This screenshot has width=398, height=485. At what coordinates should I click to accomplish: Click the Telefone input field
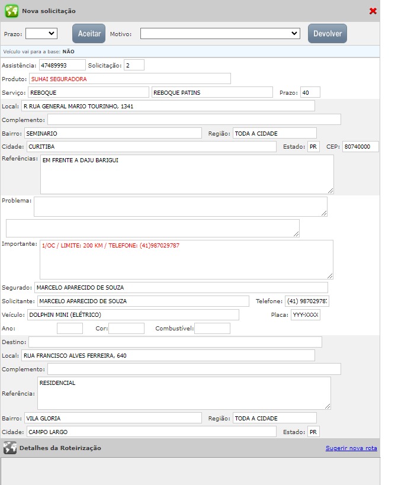(307, 301)
